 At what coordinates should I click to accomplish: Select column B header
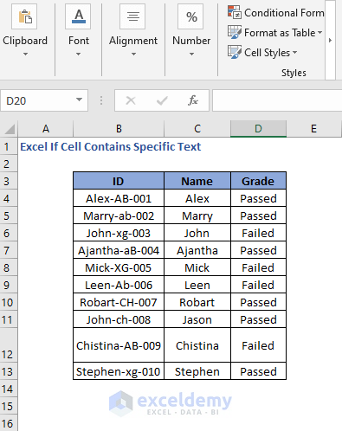click(119, 129)
